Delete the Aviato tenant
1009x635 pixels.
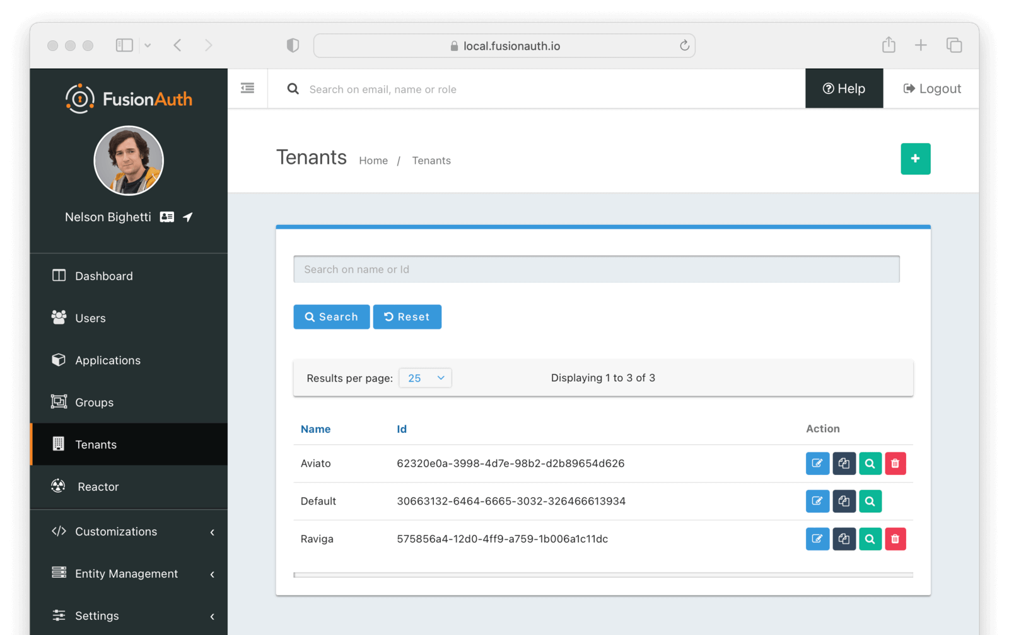click(x=895, y=464)
